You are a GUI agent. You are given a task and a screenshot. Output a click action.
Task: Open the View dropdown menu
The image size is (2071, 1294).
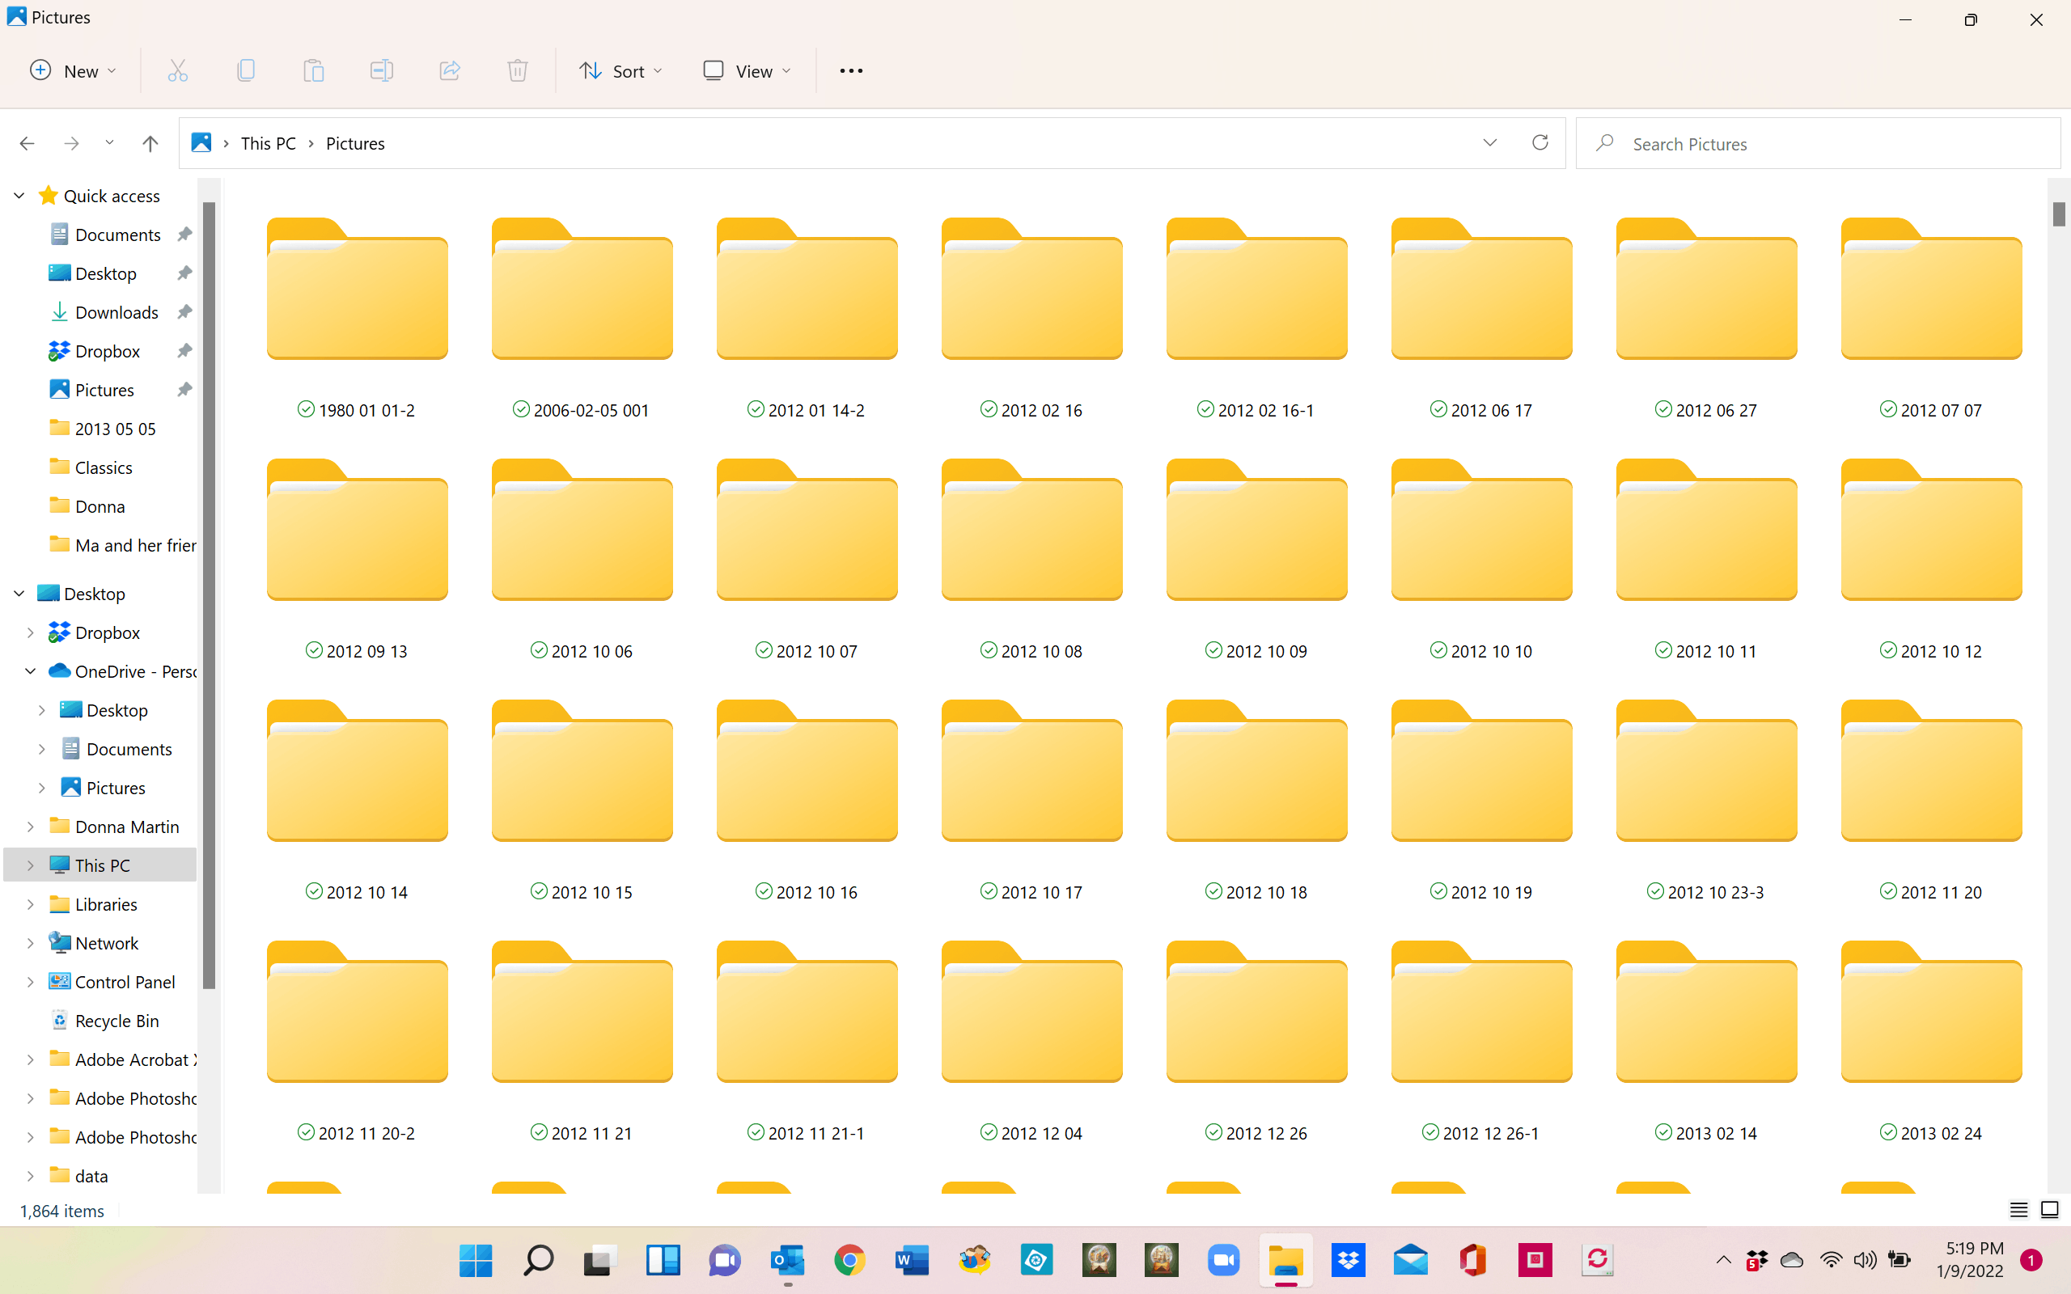(746, 70)
